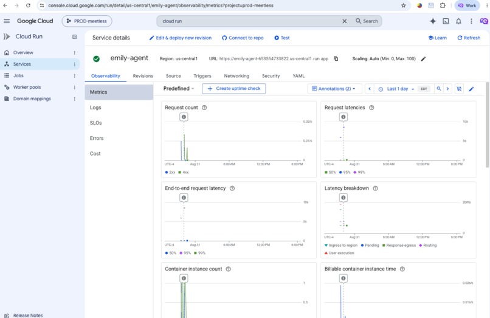
Task: Expand the Predefined dashboard dropdown
Action: pyautogui.click(x=179, y=89)
